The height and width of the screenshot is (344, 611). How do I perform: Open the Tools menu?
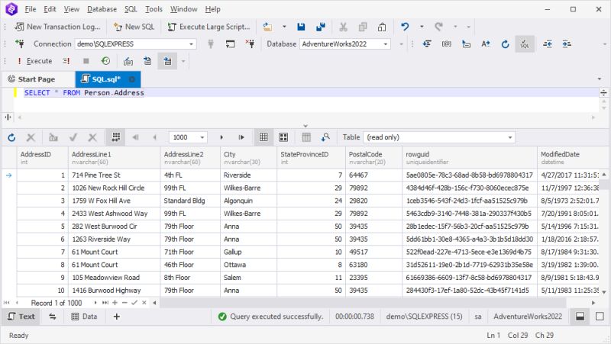point(154,9)
